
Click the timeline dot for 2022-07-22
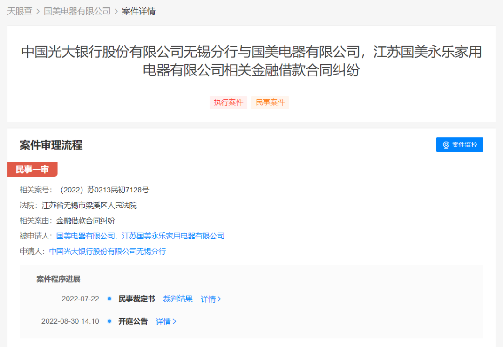tap(109, 299)
